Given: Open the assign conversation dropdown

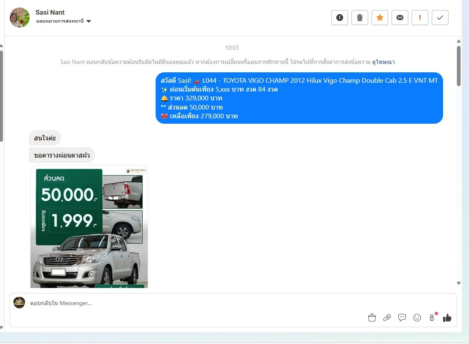Looking at the screenshot, I should pos(64,21).
